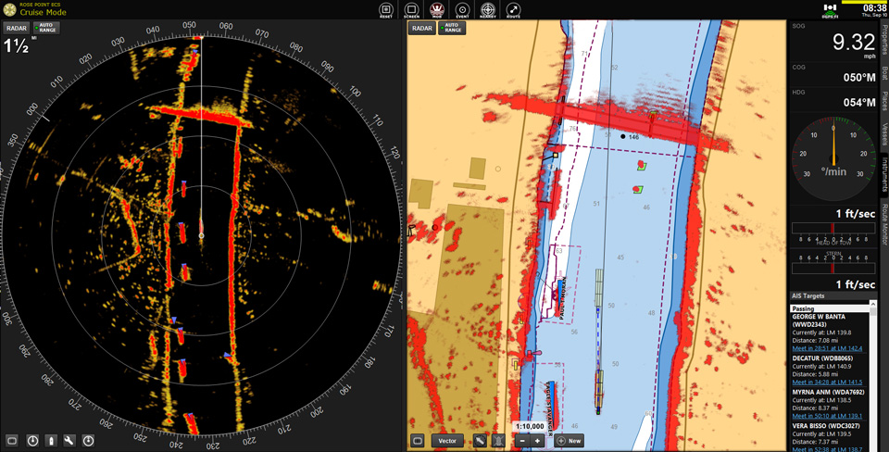Click the 1:10,000 chart scale label

[x=530, y=426]
